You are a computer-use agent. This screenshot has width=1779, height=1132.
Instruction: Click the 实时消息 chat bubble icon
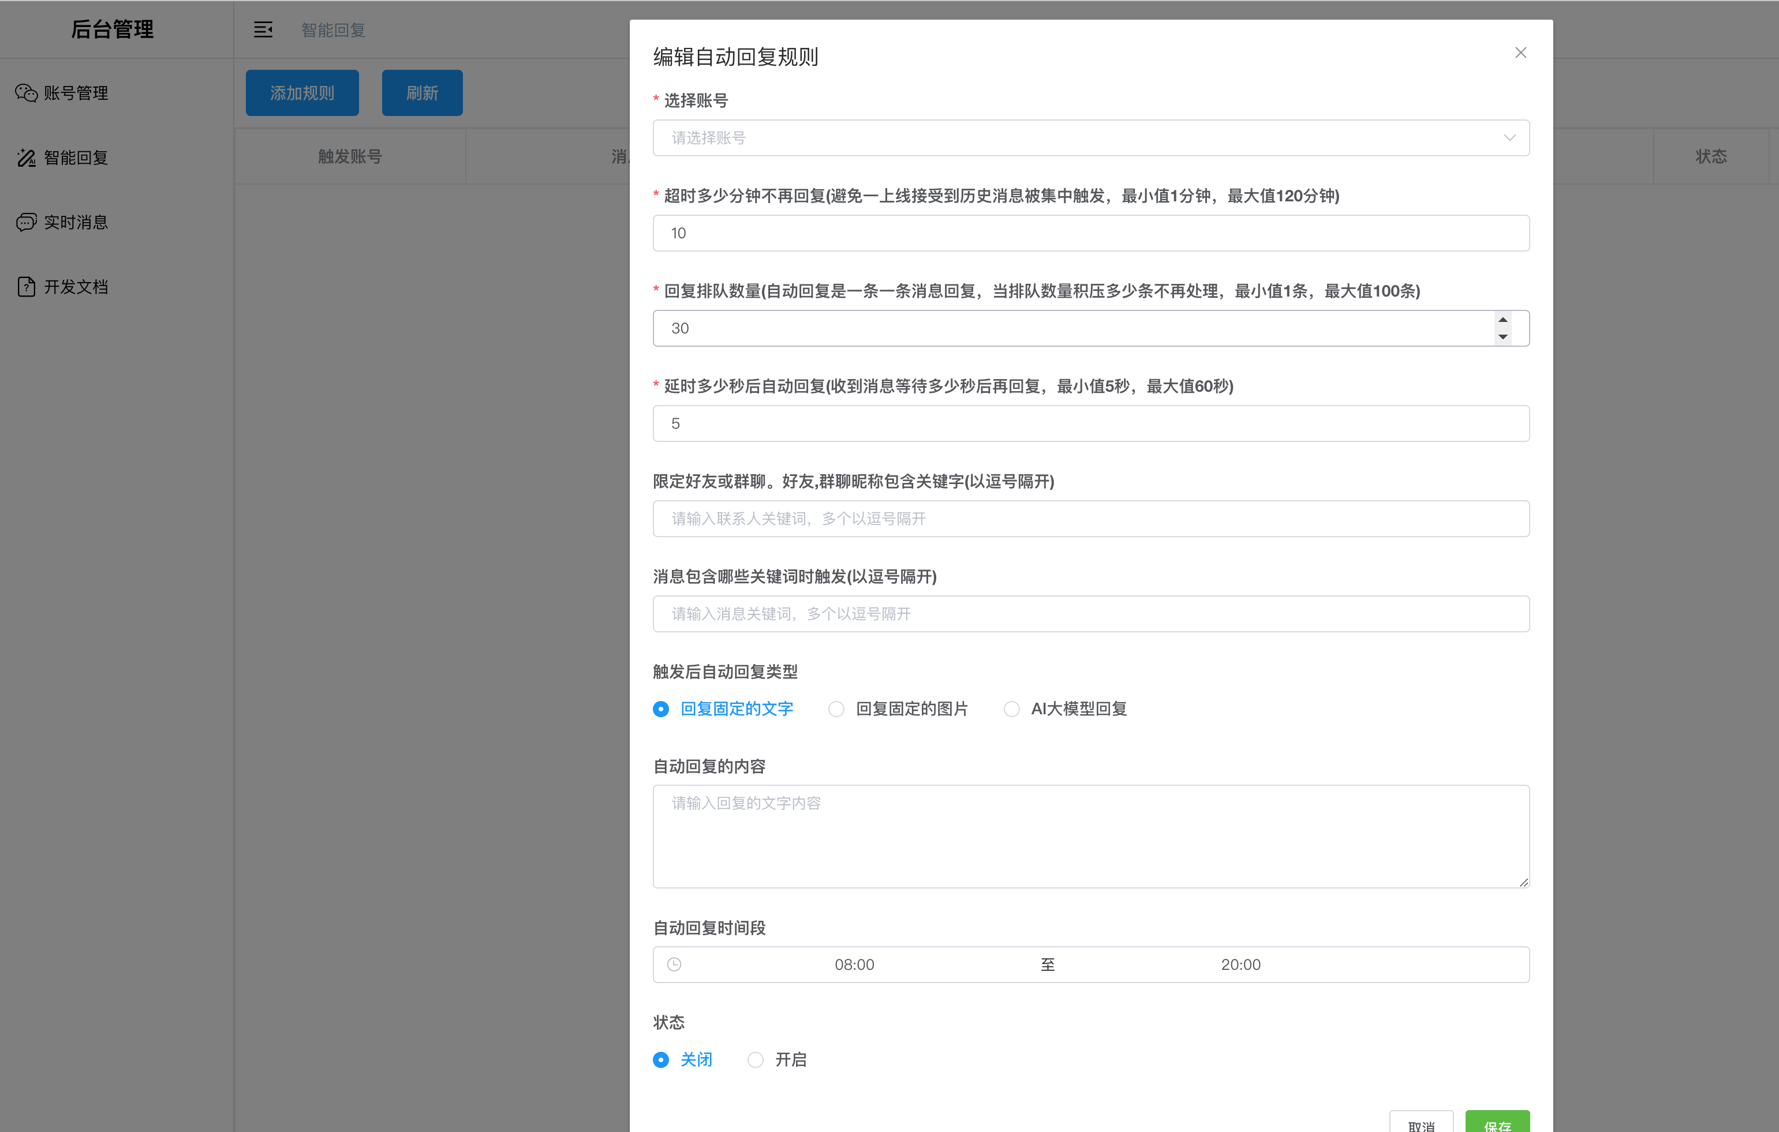tap(27, 222)
